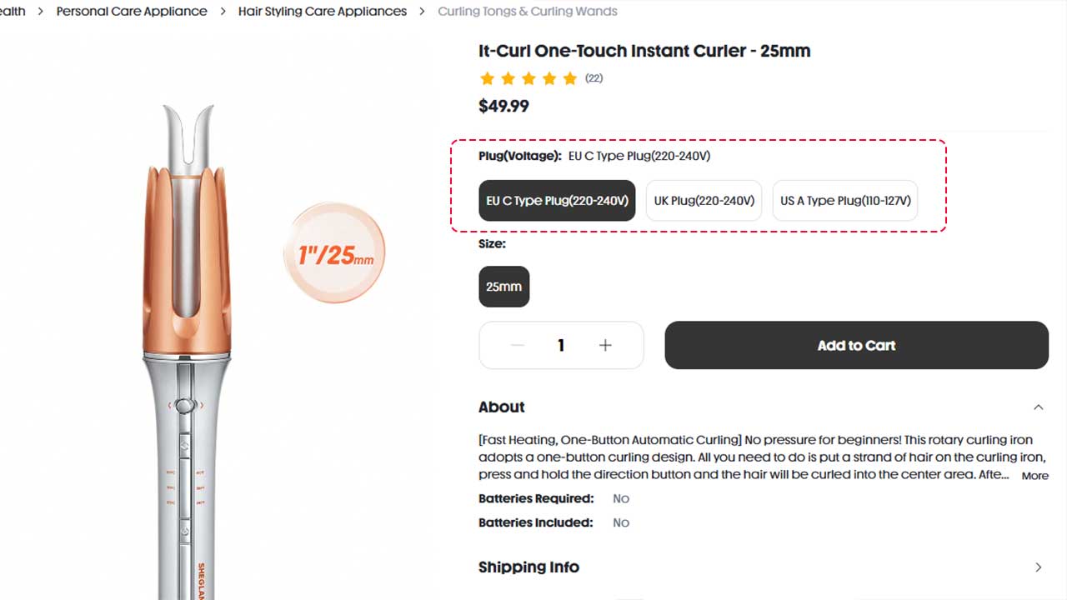The height and width of the screenshot is (600, 1067).
Task: Open Curling Tongs & Curling Wands breadcrumb
Action: click(x=528, y=12)
